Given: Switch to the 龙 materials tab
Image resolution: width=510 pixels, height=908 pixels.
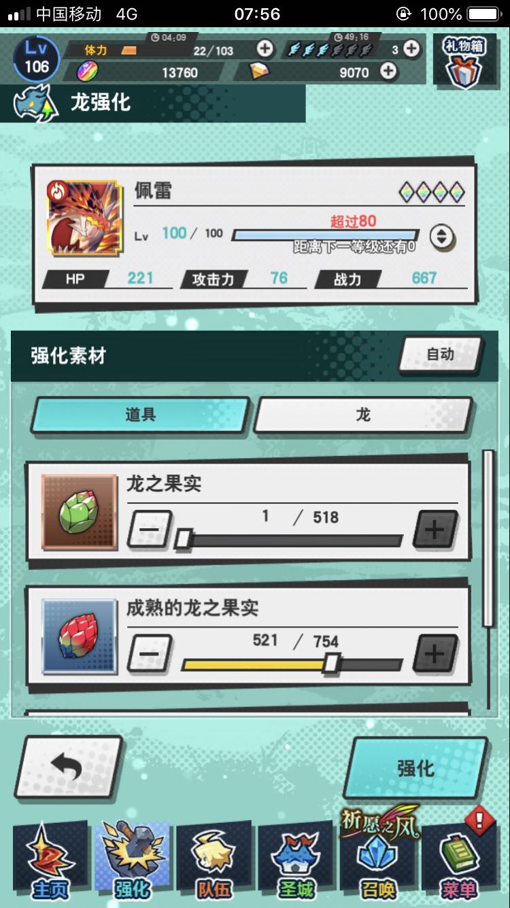Looking at the screenshot, I should pyautogui.click(x=362, y=415).
